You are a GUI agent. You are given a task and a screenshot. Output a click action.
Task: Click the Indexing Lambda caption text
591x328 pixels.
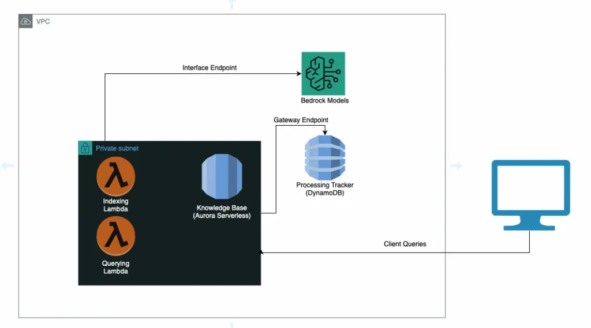[x=116, y=205]
